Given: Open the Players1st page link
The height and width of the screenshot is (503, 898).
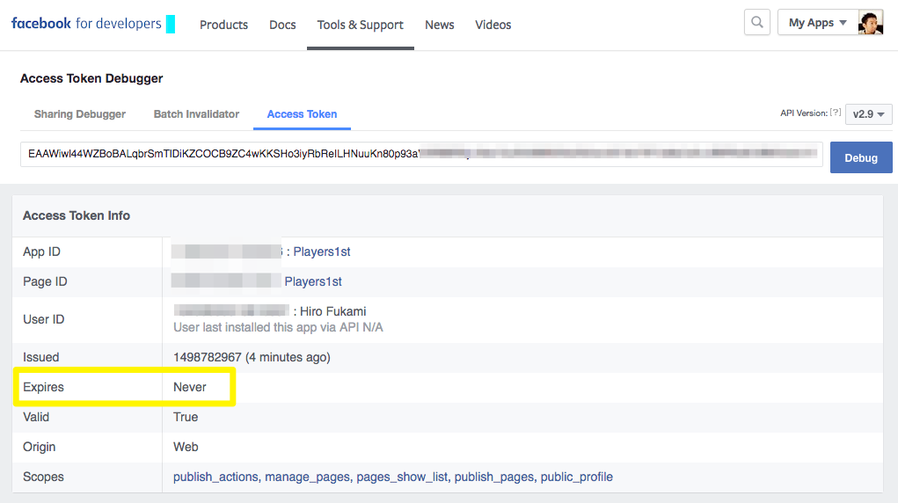Looking at the screenshot, I should click(313, 281).
